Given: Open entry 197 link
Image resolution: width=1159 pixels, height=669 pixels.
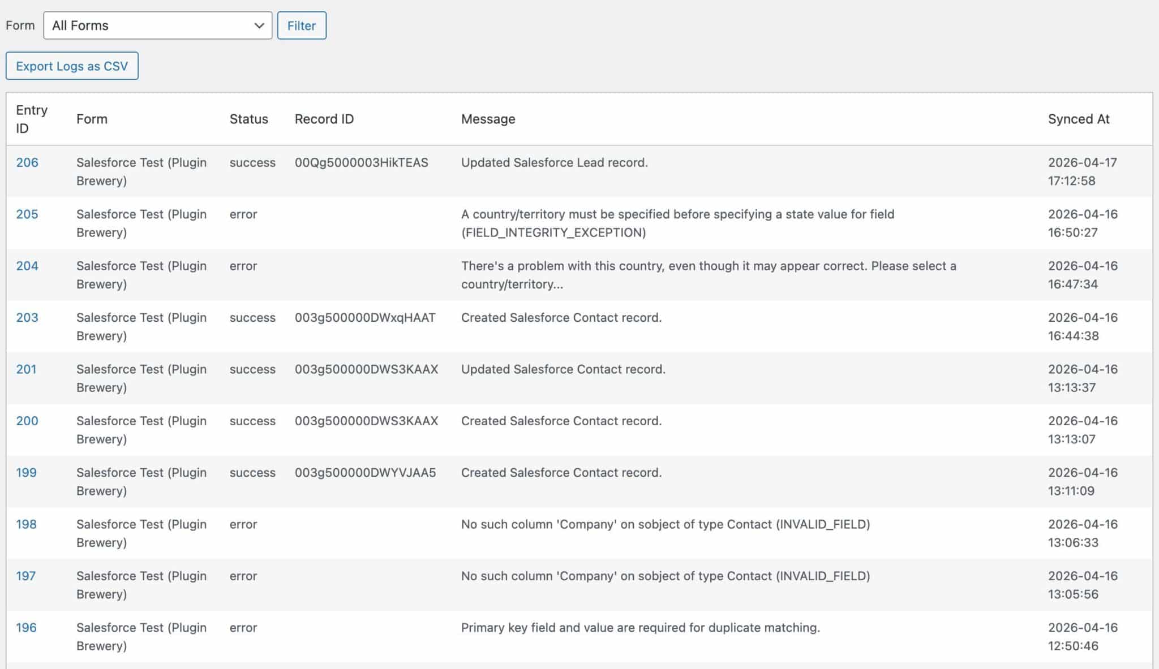Looking at the screenshot, I should [x=25, y=576].
